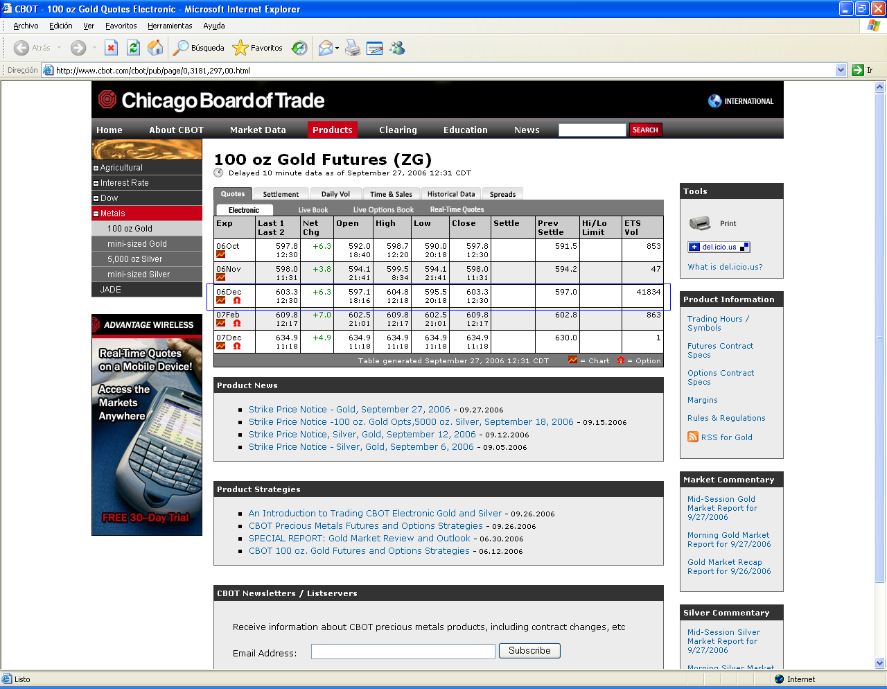The width and height of the screenshot is (887, 689).
Task: Open chart icon for 06Nov contract
Action: 220,277
